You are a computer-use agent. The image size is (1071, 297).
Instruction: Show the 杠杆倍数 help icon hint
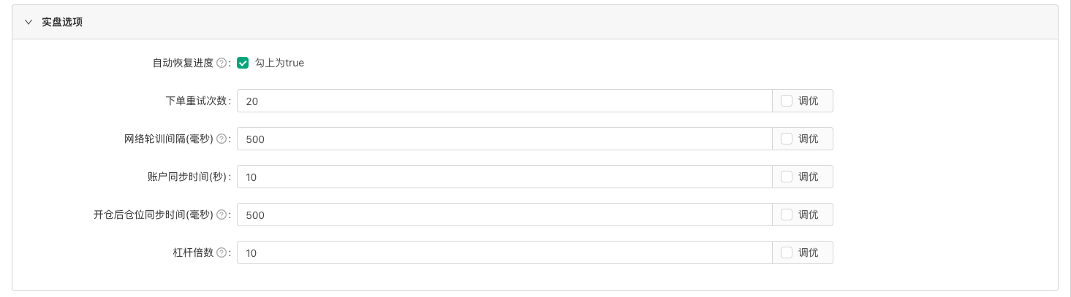(222, 253)
